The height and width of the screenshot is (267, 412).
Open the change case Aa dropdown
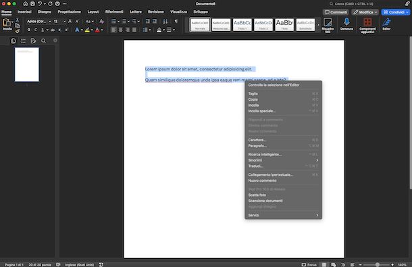click(x=90, y=22)
